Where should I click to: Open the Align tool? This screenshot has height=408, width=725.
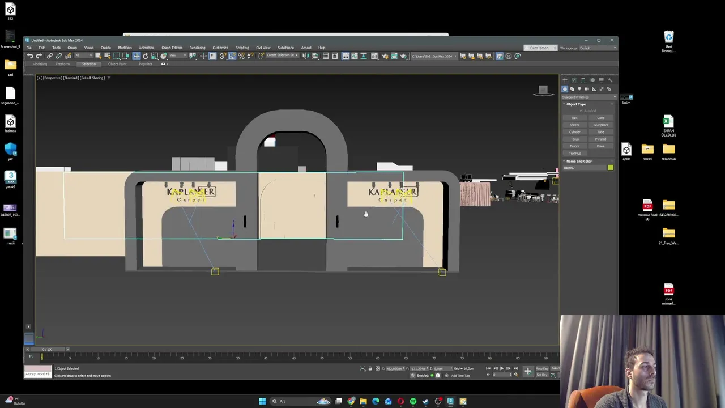[x=315, y=56]
